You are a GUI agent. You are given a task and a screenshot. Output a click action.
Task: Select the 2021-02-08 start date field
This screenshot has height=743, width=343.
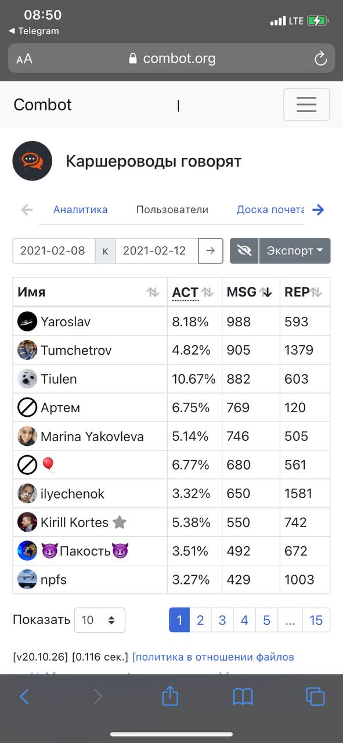[54, 251]
